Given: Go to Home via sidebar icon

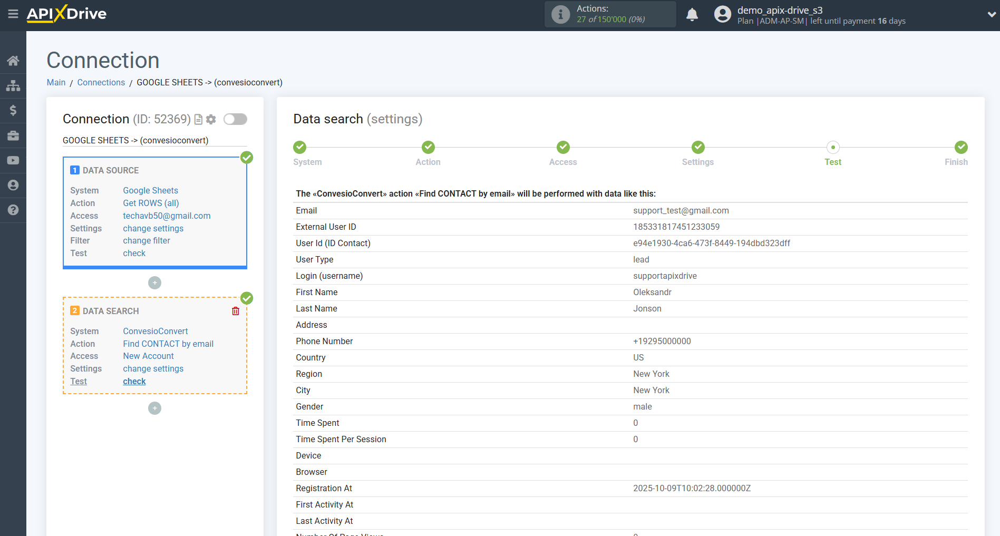Looking at the screenshot, I should pos(13,61).
